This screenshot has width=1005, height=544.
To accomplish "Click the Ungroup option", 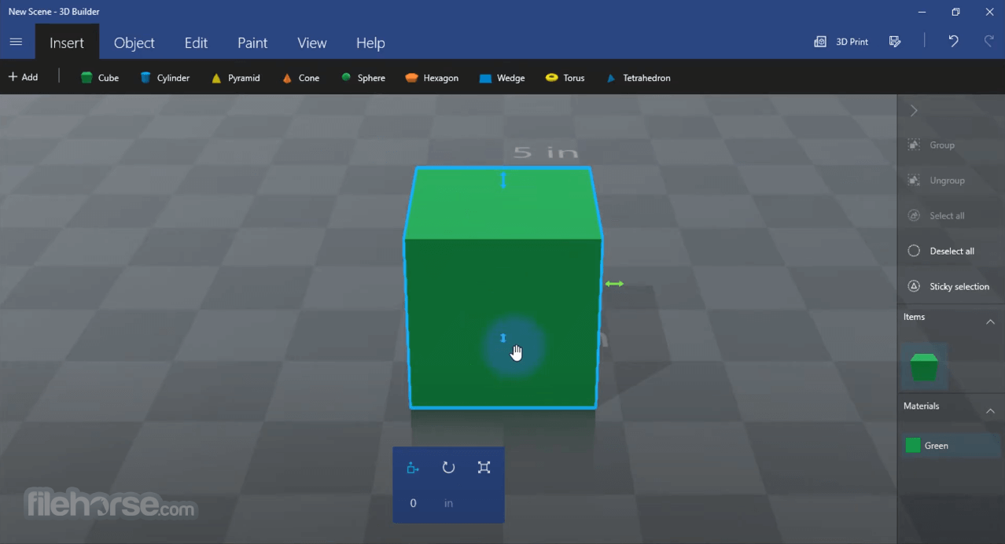I will pos(937,180).
